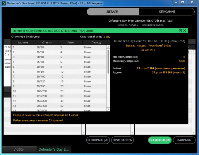Viewport: 199px width, 155px height.
Task: Register using the green РЕГИСТРАЦИЯ button
Action: click(x=159, y=140)
